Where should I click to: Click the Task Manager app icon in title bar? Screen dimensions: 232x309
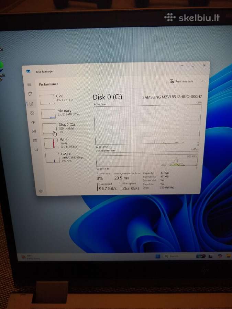tap(29, 71)
